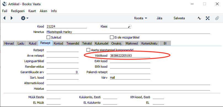Click the Lepinguartikkel field

[62, 61]
